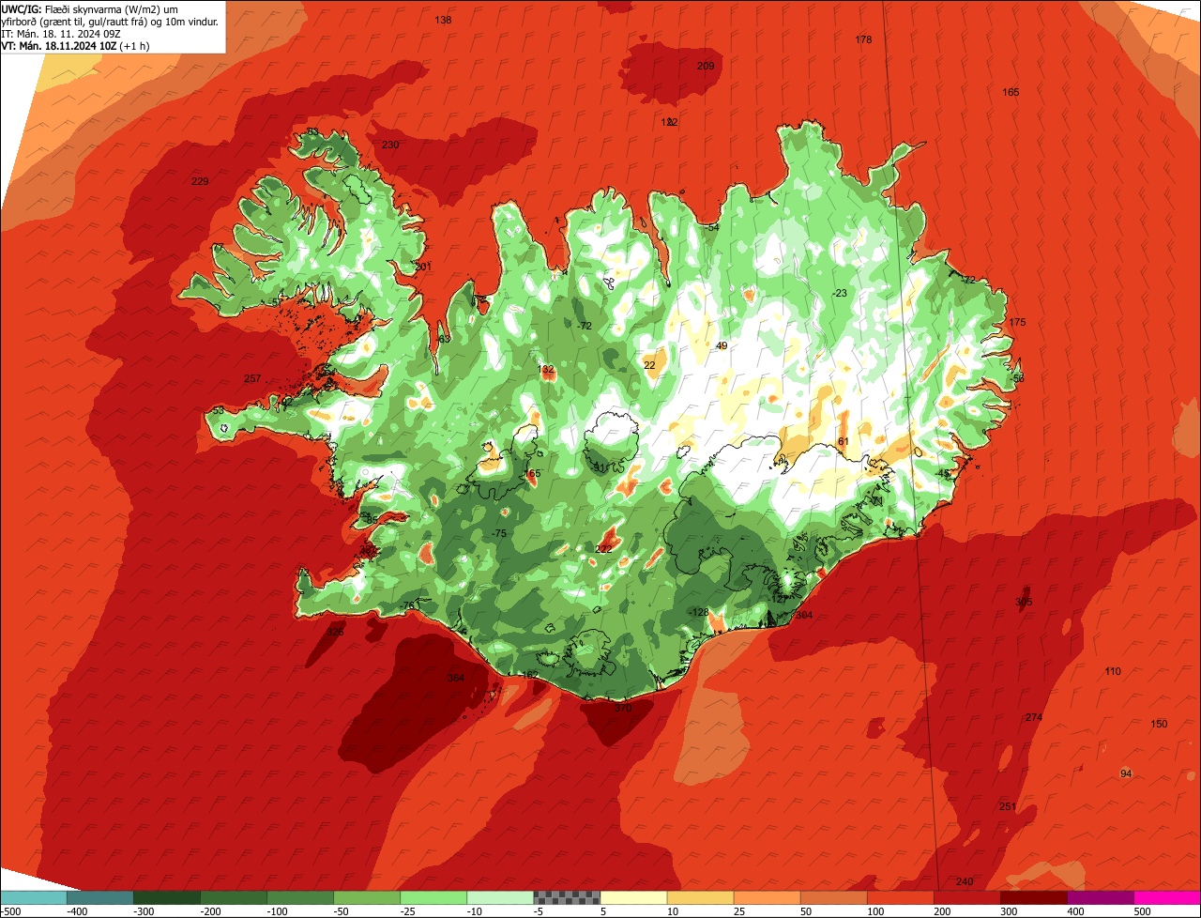Select the map value 110
The image size is (1201, 918).
(1113, 671)
